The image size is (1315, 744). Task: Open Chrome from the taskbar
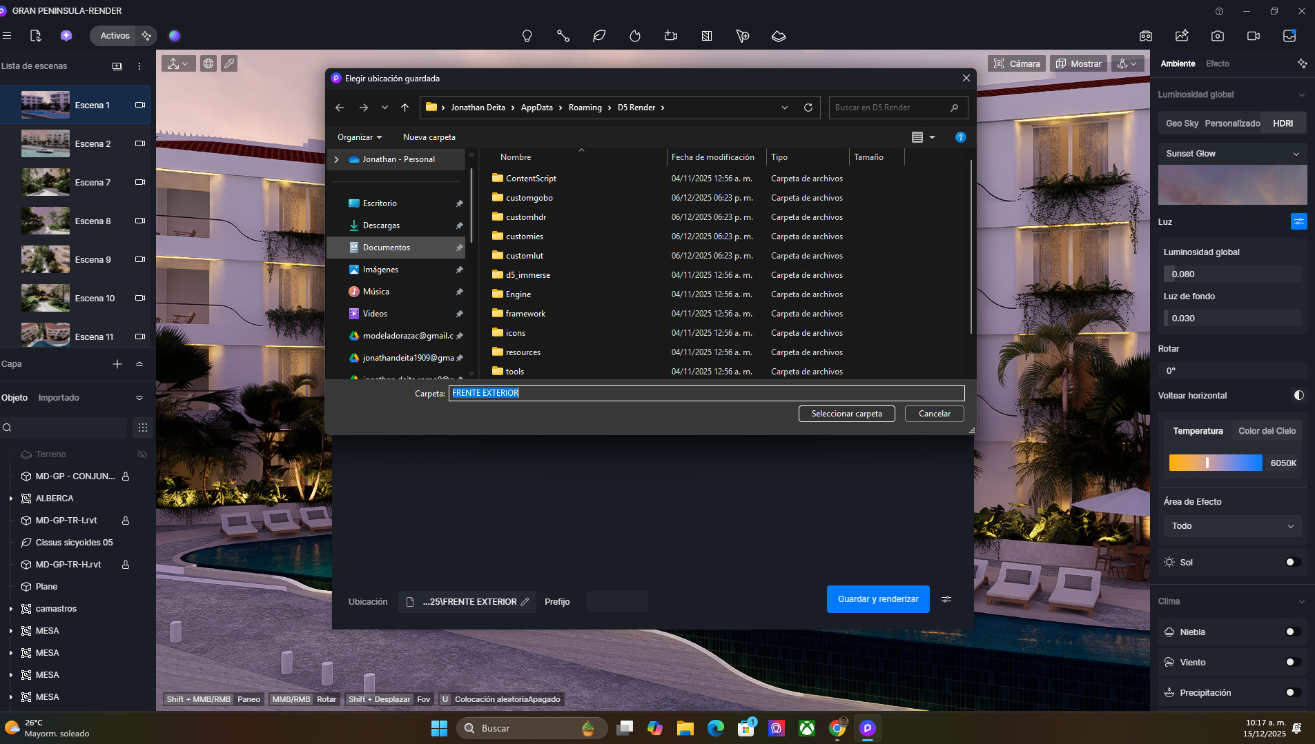837,728
